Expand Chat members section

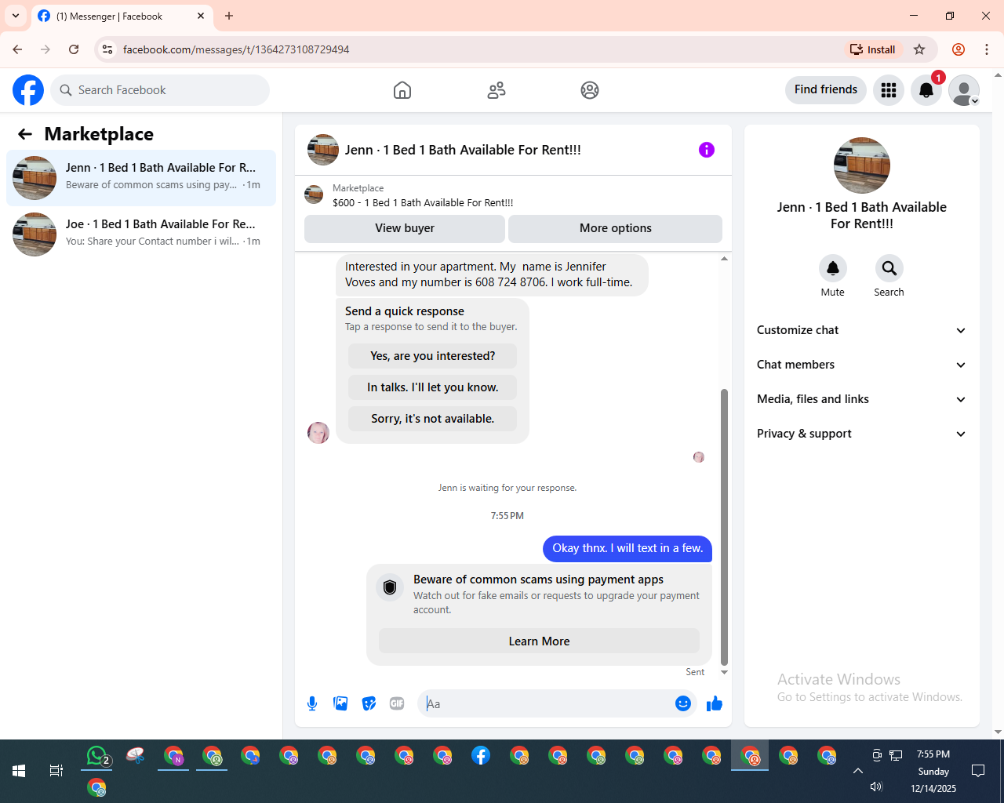click(862, 365)
